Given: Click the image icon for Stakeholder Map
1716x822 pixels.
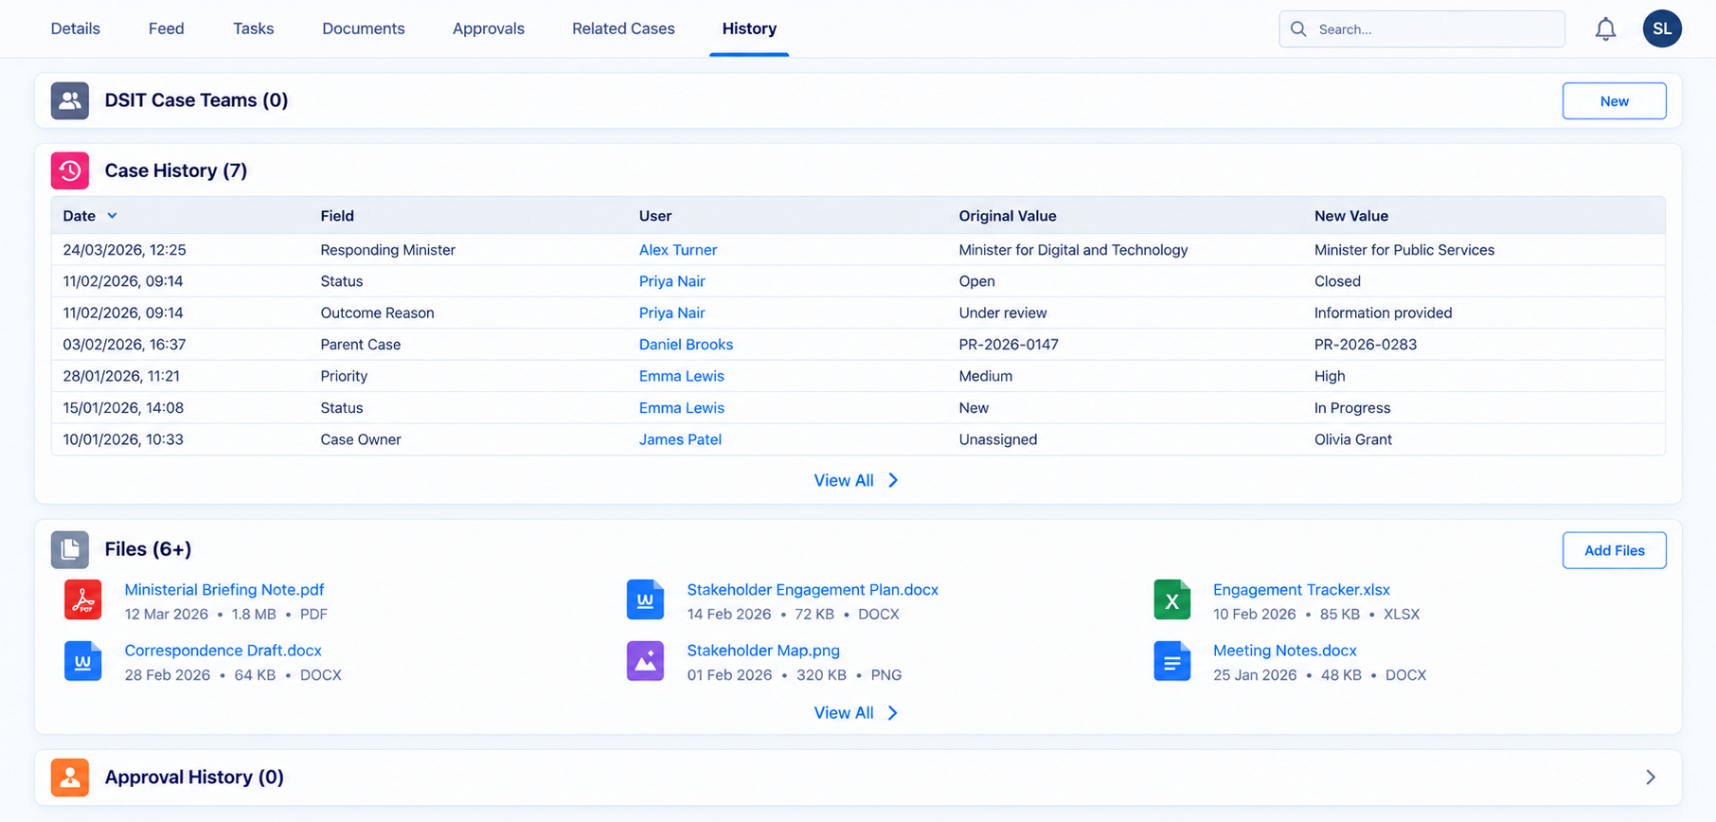Looking at the screenshot, I should pos(645,661).
